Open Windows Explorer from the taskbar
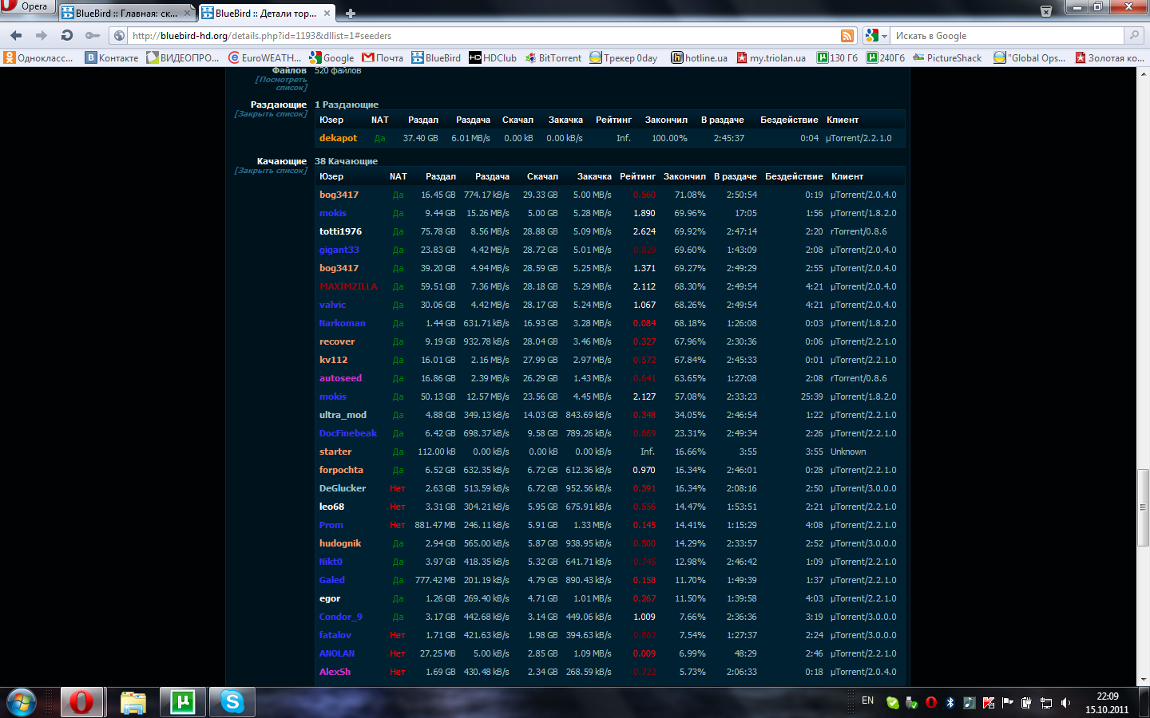Image resolution: width=1150 pixels, height=718 pixels. click(x=133, y=702)
